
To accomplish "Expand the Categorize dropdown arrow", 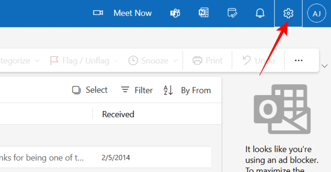I will 37,61.
